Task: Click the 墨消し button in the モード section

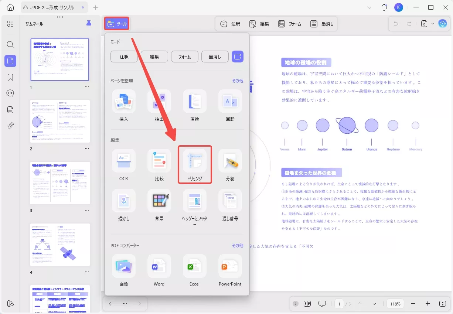Action: (x=215, y=57)
